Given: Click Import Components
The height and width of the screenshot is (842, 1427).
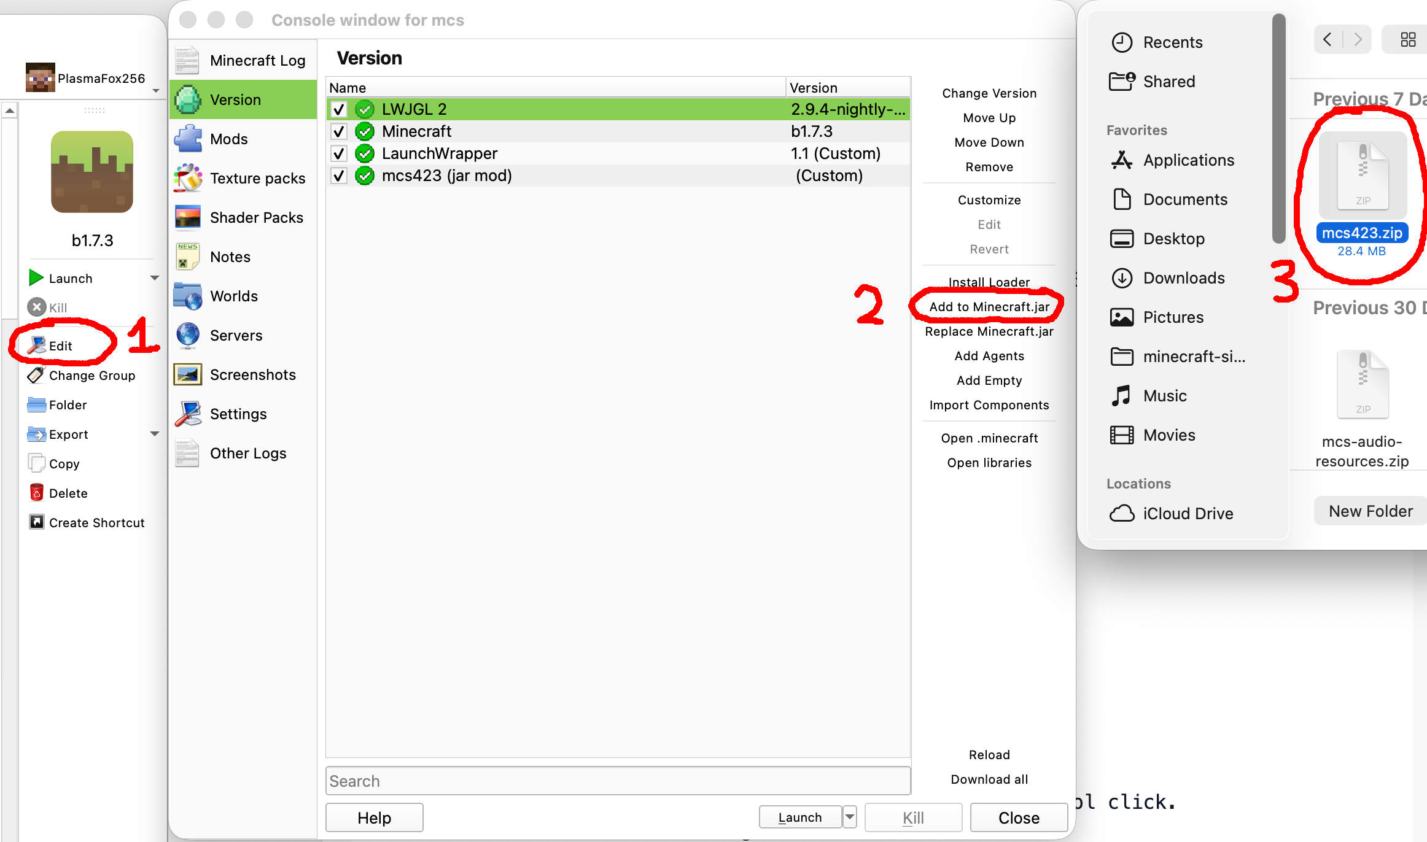Looking at the screenshot, I should coord(989,405).
